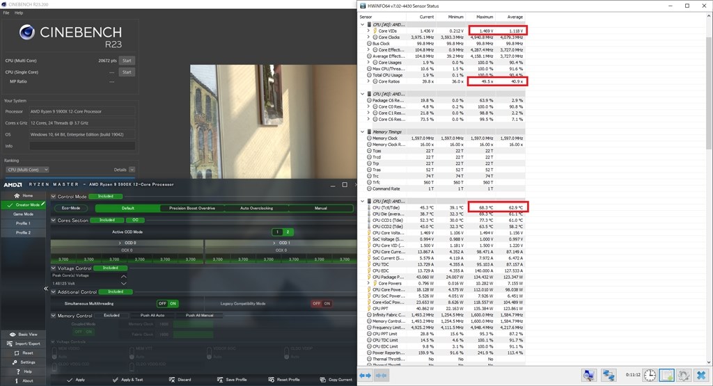This screenshot has height=386, width=713.
Task: Open About in Ryzen Master sidebar
Action: tap(23, 380)
